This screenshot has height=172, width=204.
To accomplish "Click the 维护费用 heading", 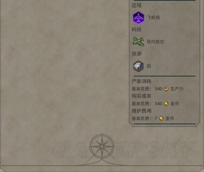I will [141, 111].
